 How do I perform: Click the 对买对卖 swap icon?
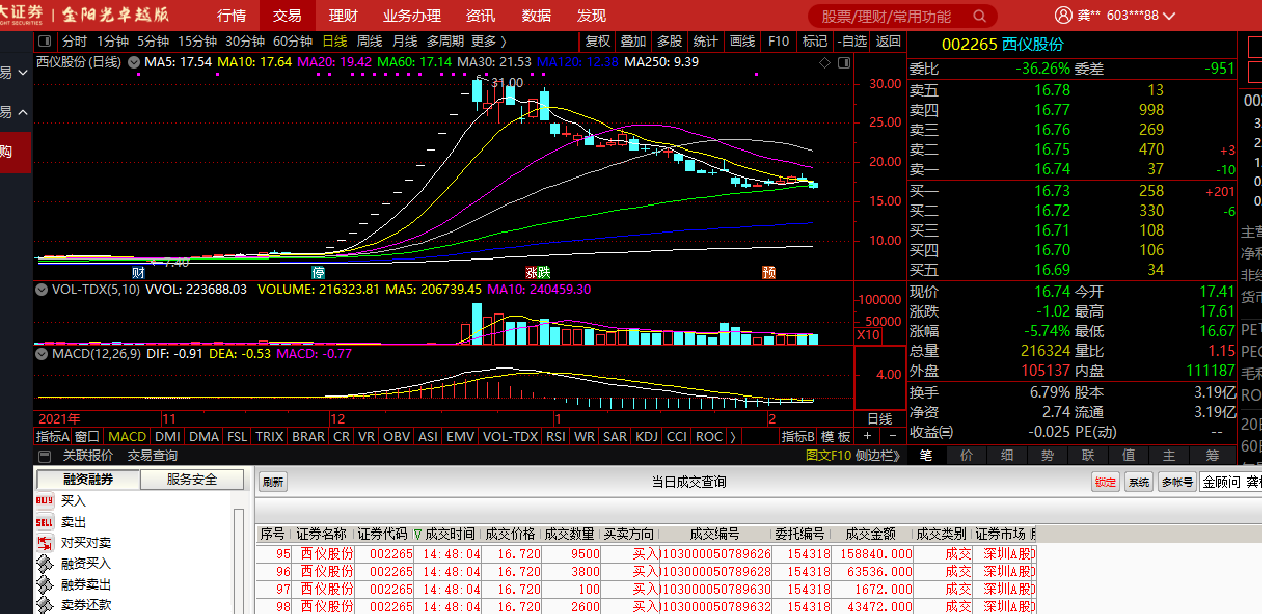[x=45, y=543]
